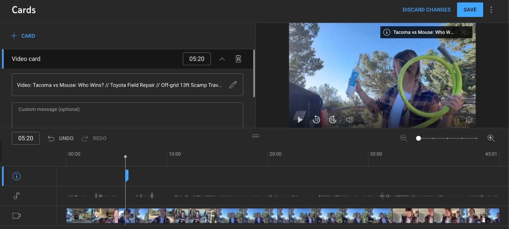Close the Tacoma vs Mouse card teaser
The image size is (509, 229).
point(463,32)
